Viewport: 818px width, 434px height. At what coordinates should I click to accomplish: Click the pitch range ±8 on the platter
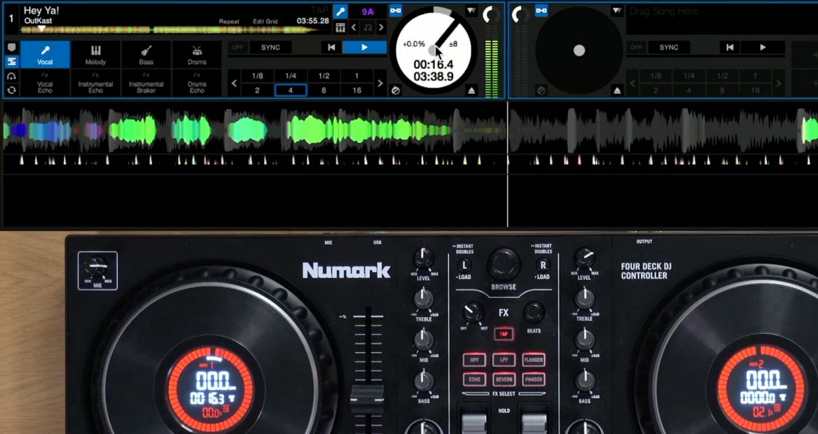pyautogui.click(x=453, y=44)
